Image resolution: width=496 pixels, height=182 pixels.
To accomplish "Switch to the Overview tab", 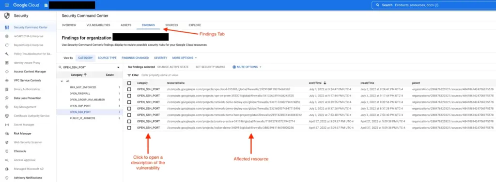I will [x=69, y=25].
